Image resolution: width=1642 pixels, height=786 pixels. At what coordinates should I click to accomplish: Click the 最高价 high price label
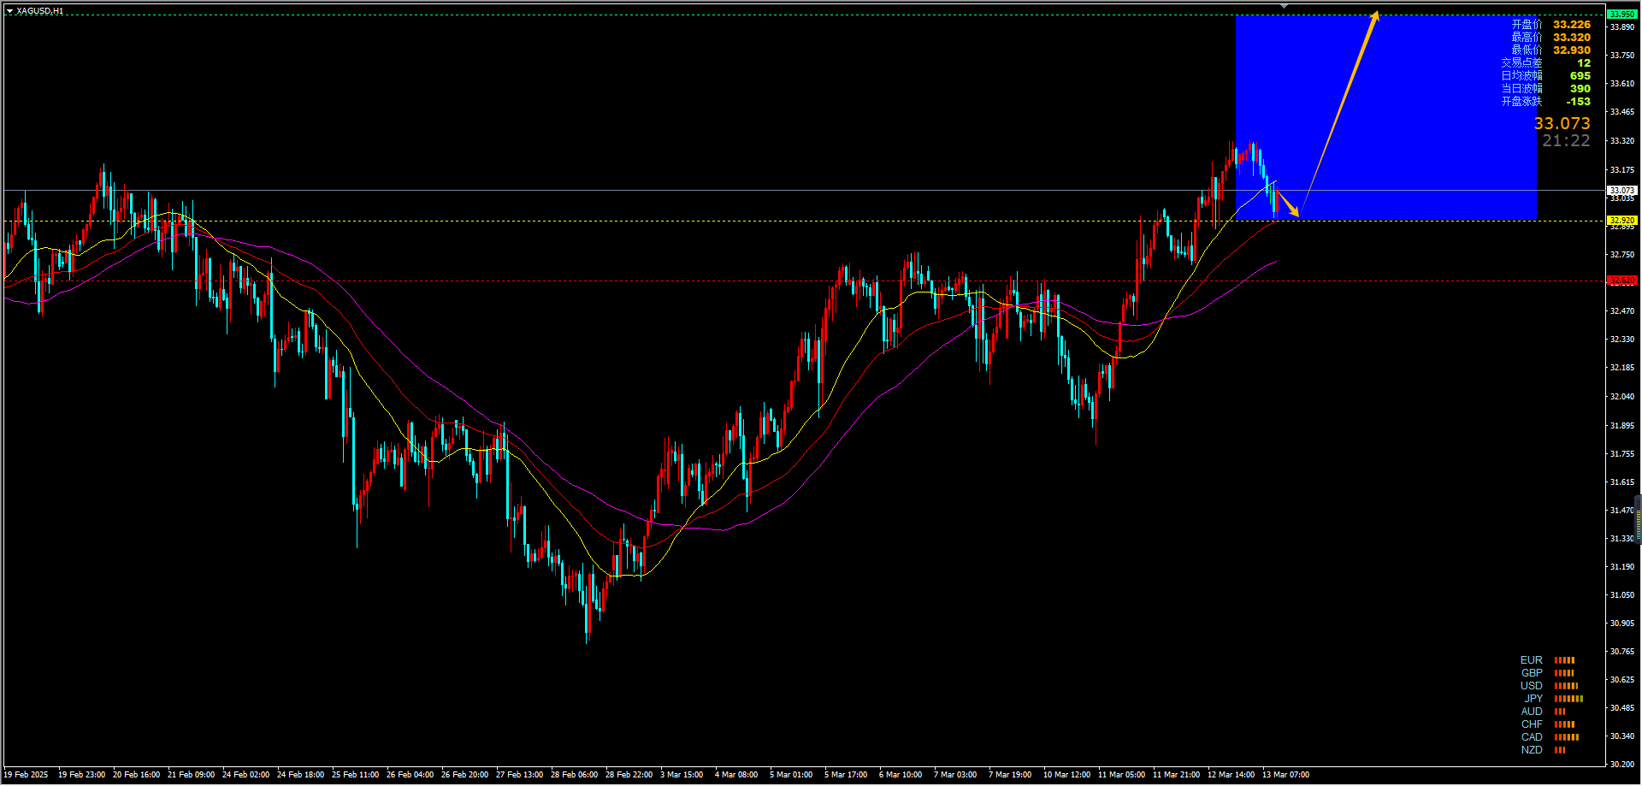tap(1527, 38)
